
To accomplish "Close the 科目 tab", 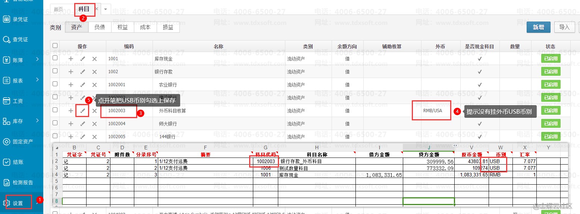I will 97,9.
